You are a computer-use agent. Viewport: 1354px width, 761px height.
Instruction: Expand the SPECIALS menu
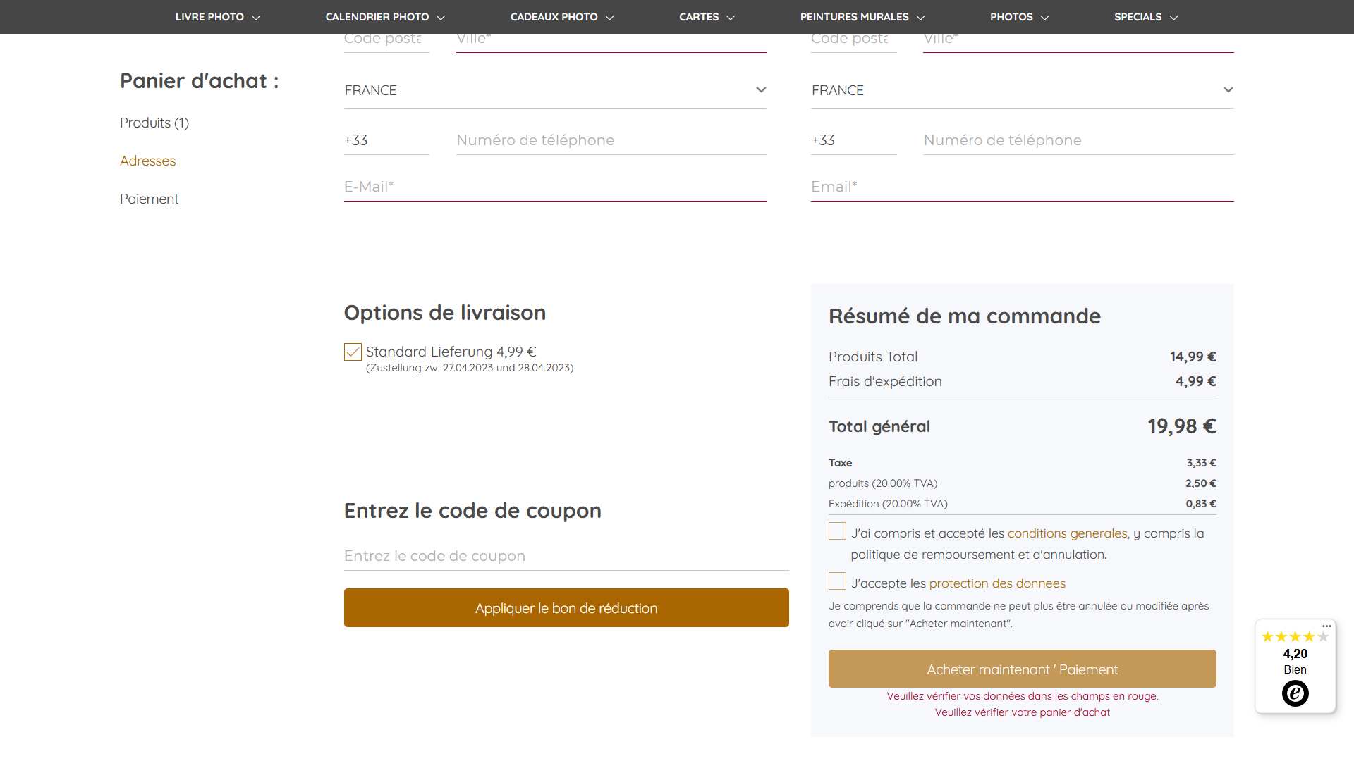point(1146,17)
